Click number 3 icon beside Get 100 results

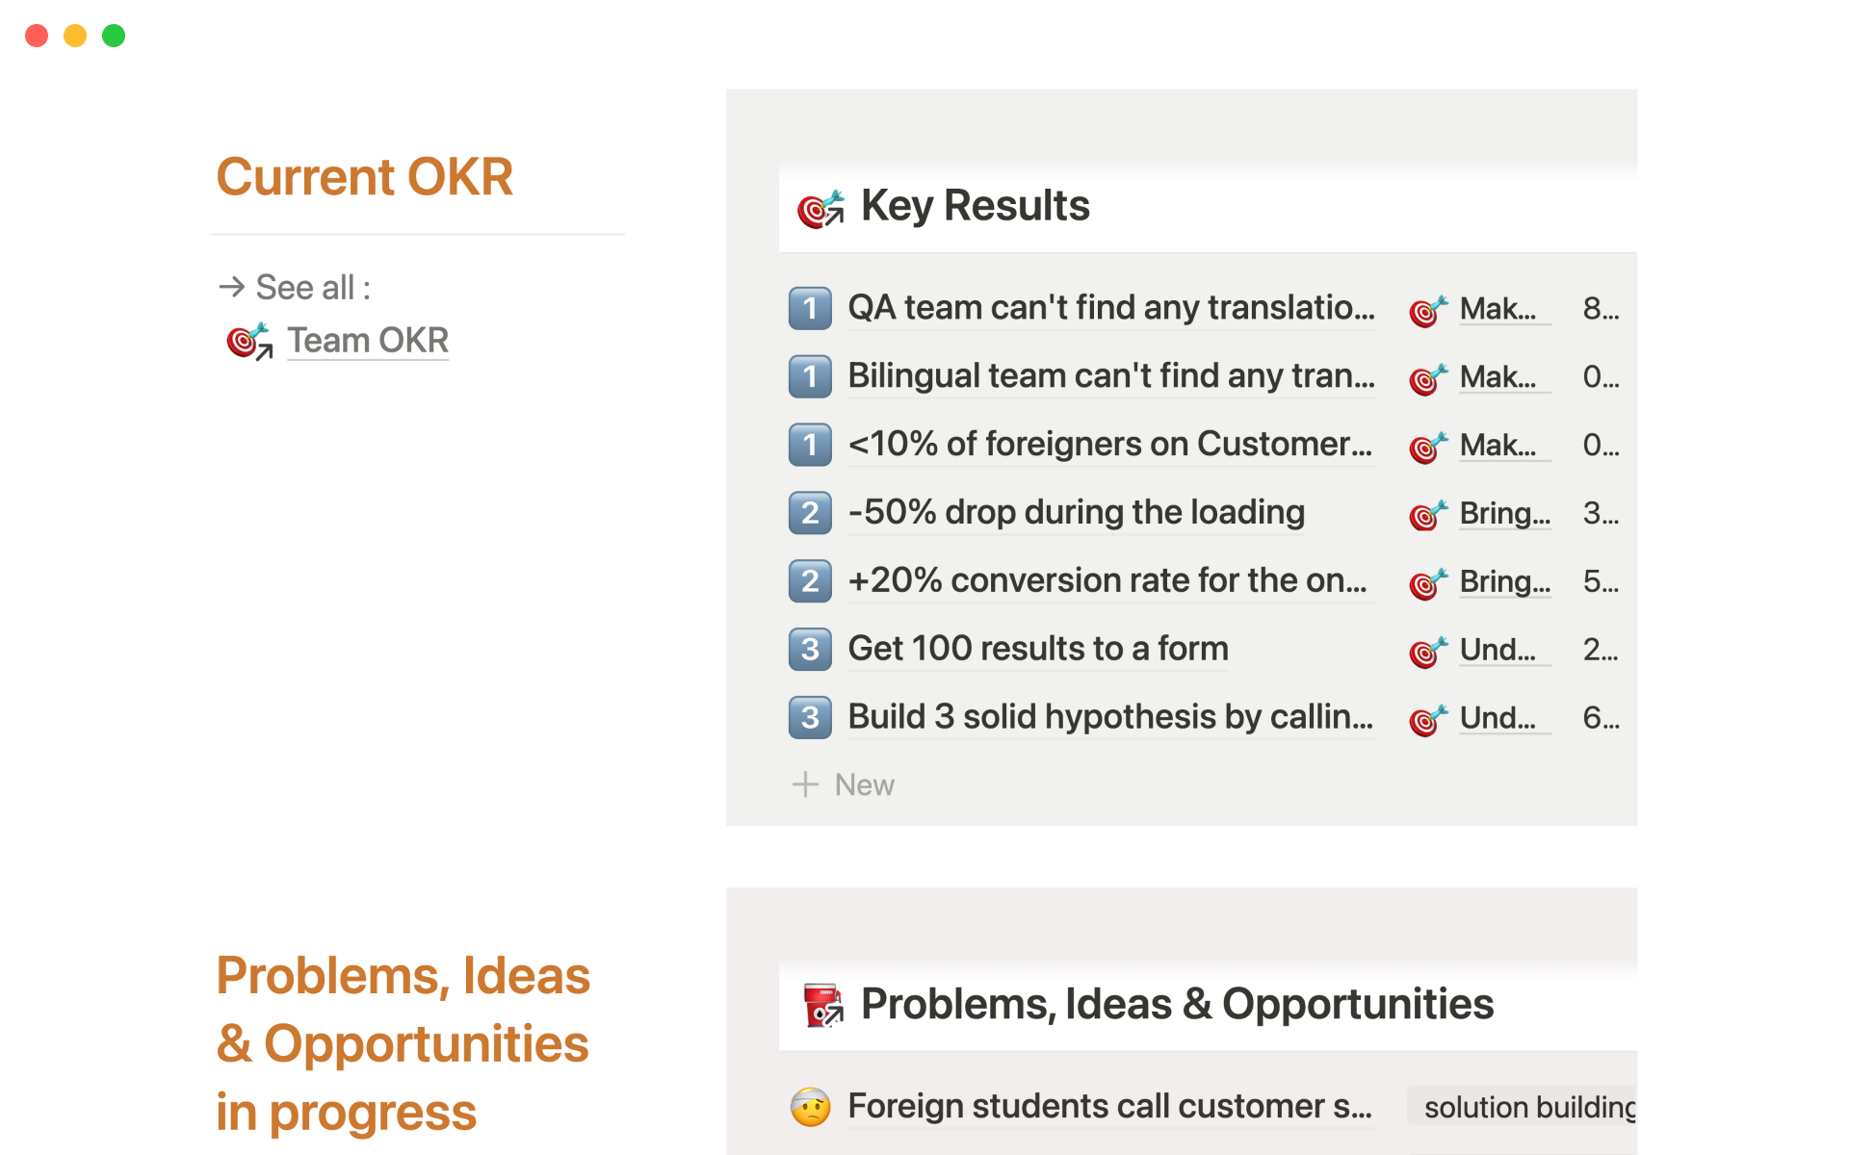tap(810, 650)
